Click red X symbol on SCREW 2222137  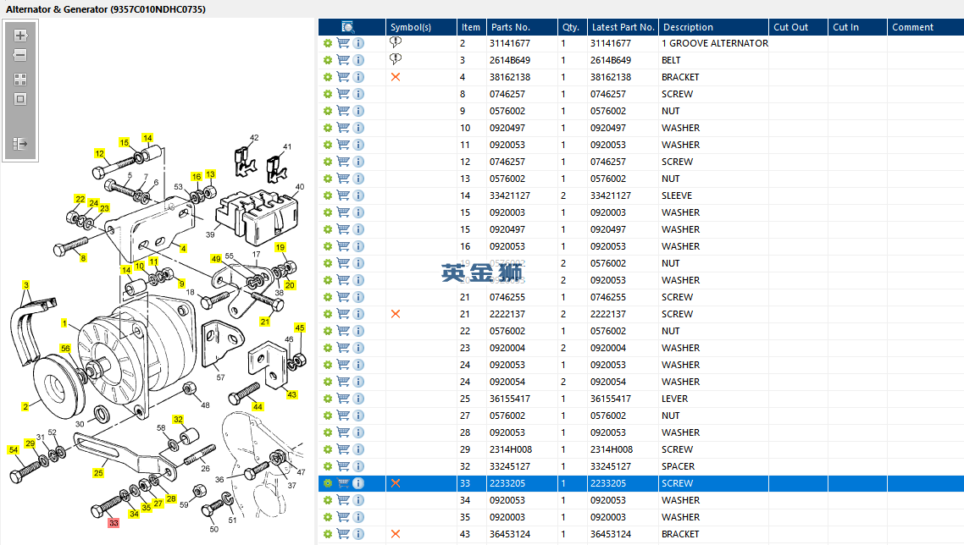click(396, 314)
